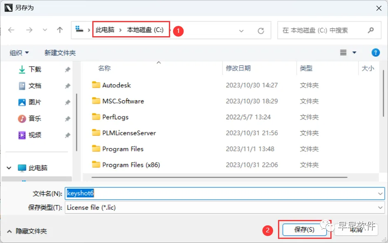This screenshot has height=243, width=388.
Task: Select the Program Files folder
Action: (x=123, y=149)
